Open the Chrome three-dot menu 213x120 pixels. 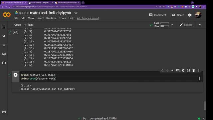(x=204, y=7)
